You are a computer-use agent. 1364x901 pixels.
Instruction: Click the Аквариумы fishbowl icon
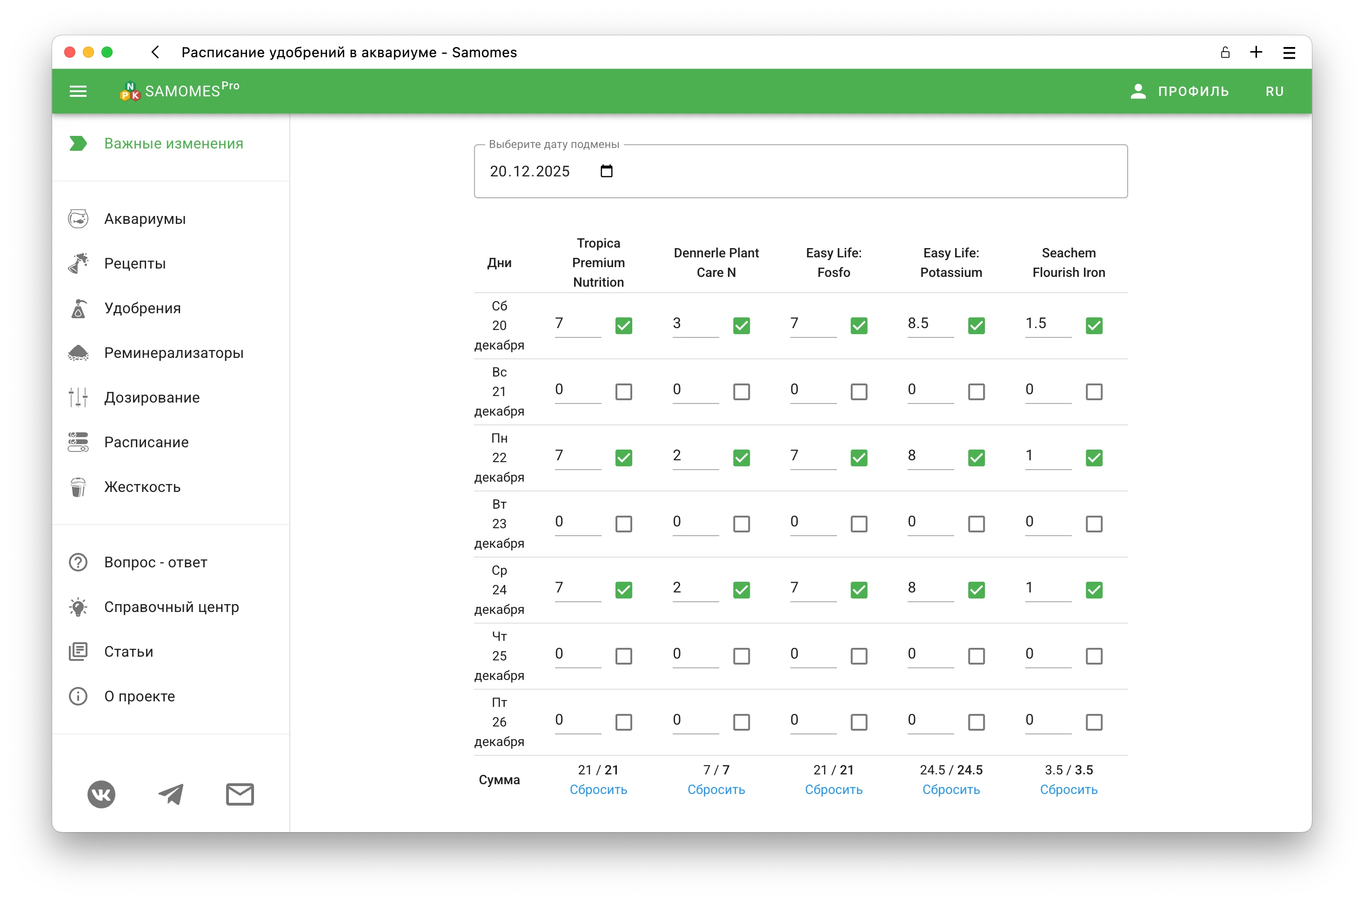[x=78, y=219]
